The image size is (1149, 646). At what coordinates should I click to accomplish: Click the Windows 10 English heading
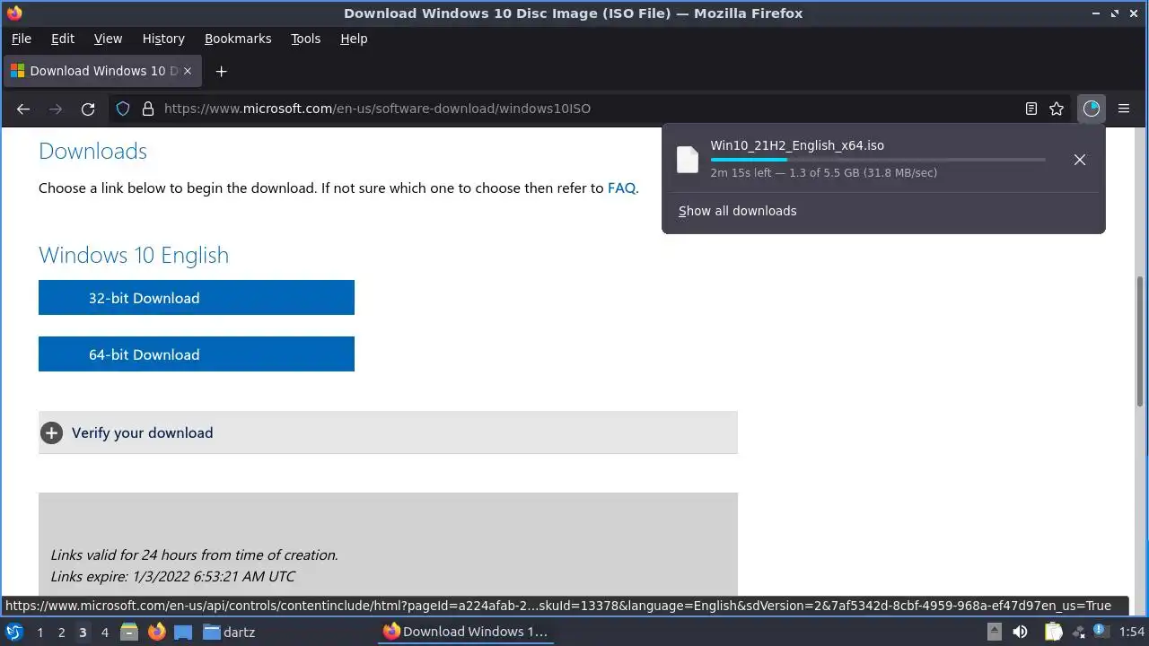click(x=134, y=255)
